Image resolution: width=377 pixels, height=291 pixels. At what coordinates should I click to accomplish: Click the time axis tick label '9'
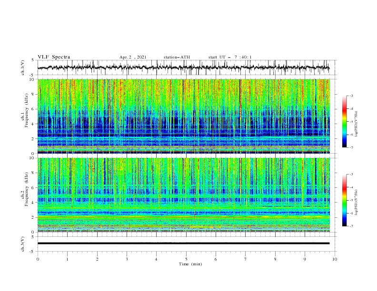click(x=305, y=259)
